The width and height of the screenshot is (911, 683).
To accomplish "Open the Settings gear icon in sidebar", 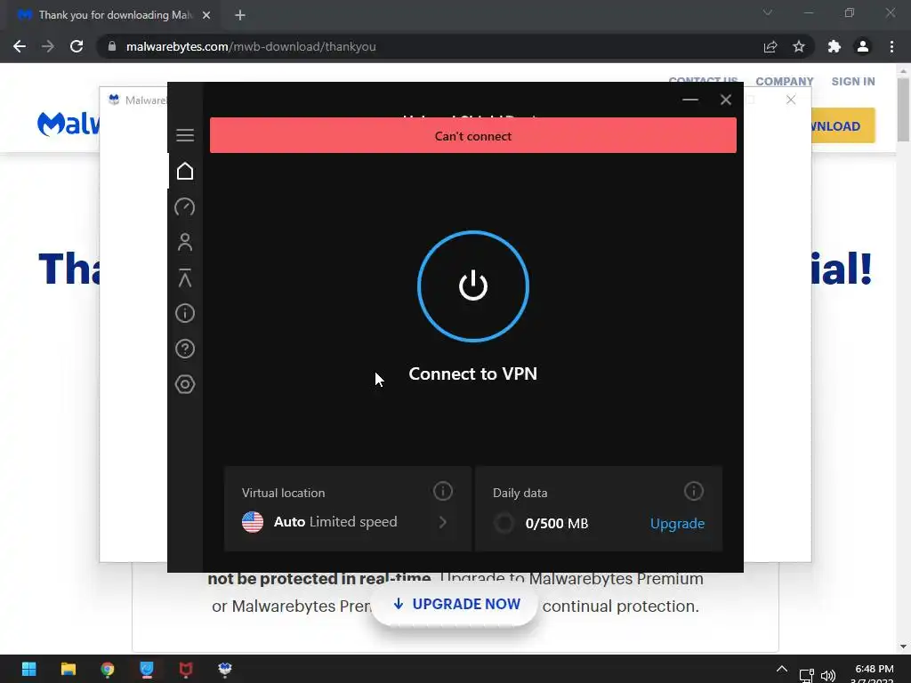I will pyautogui.click(x=185, y=384).
